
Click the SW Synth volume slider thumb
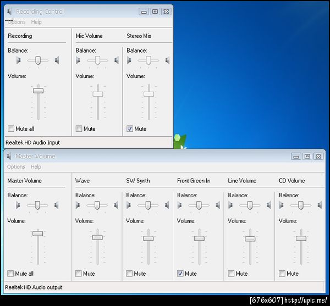148,238
